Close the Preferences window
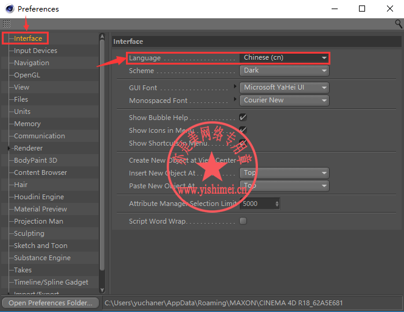Image resolution: width=404 pixels, height=312 pixels. [390, 9]
